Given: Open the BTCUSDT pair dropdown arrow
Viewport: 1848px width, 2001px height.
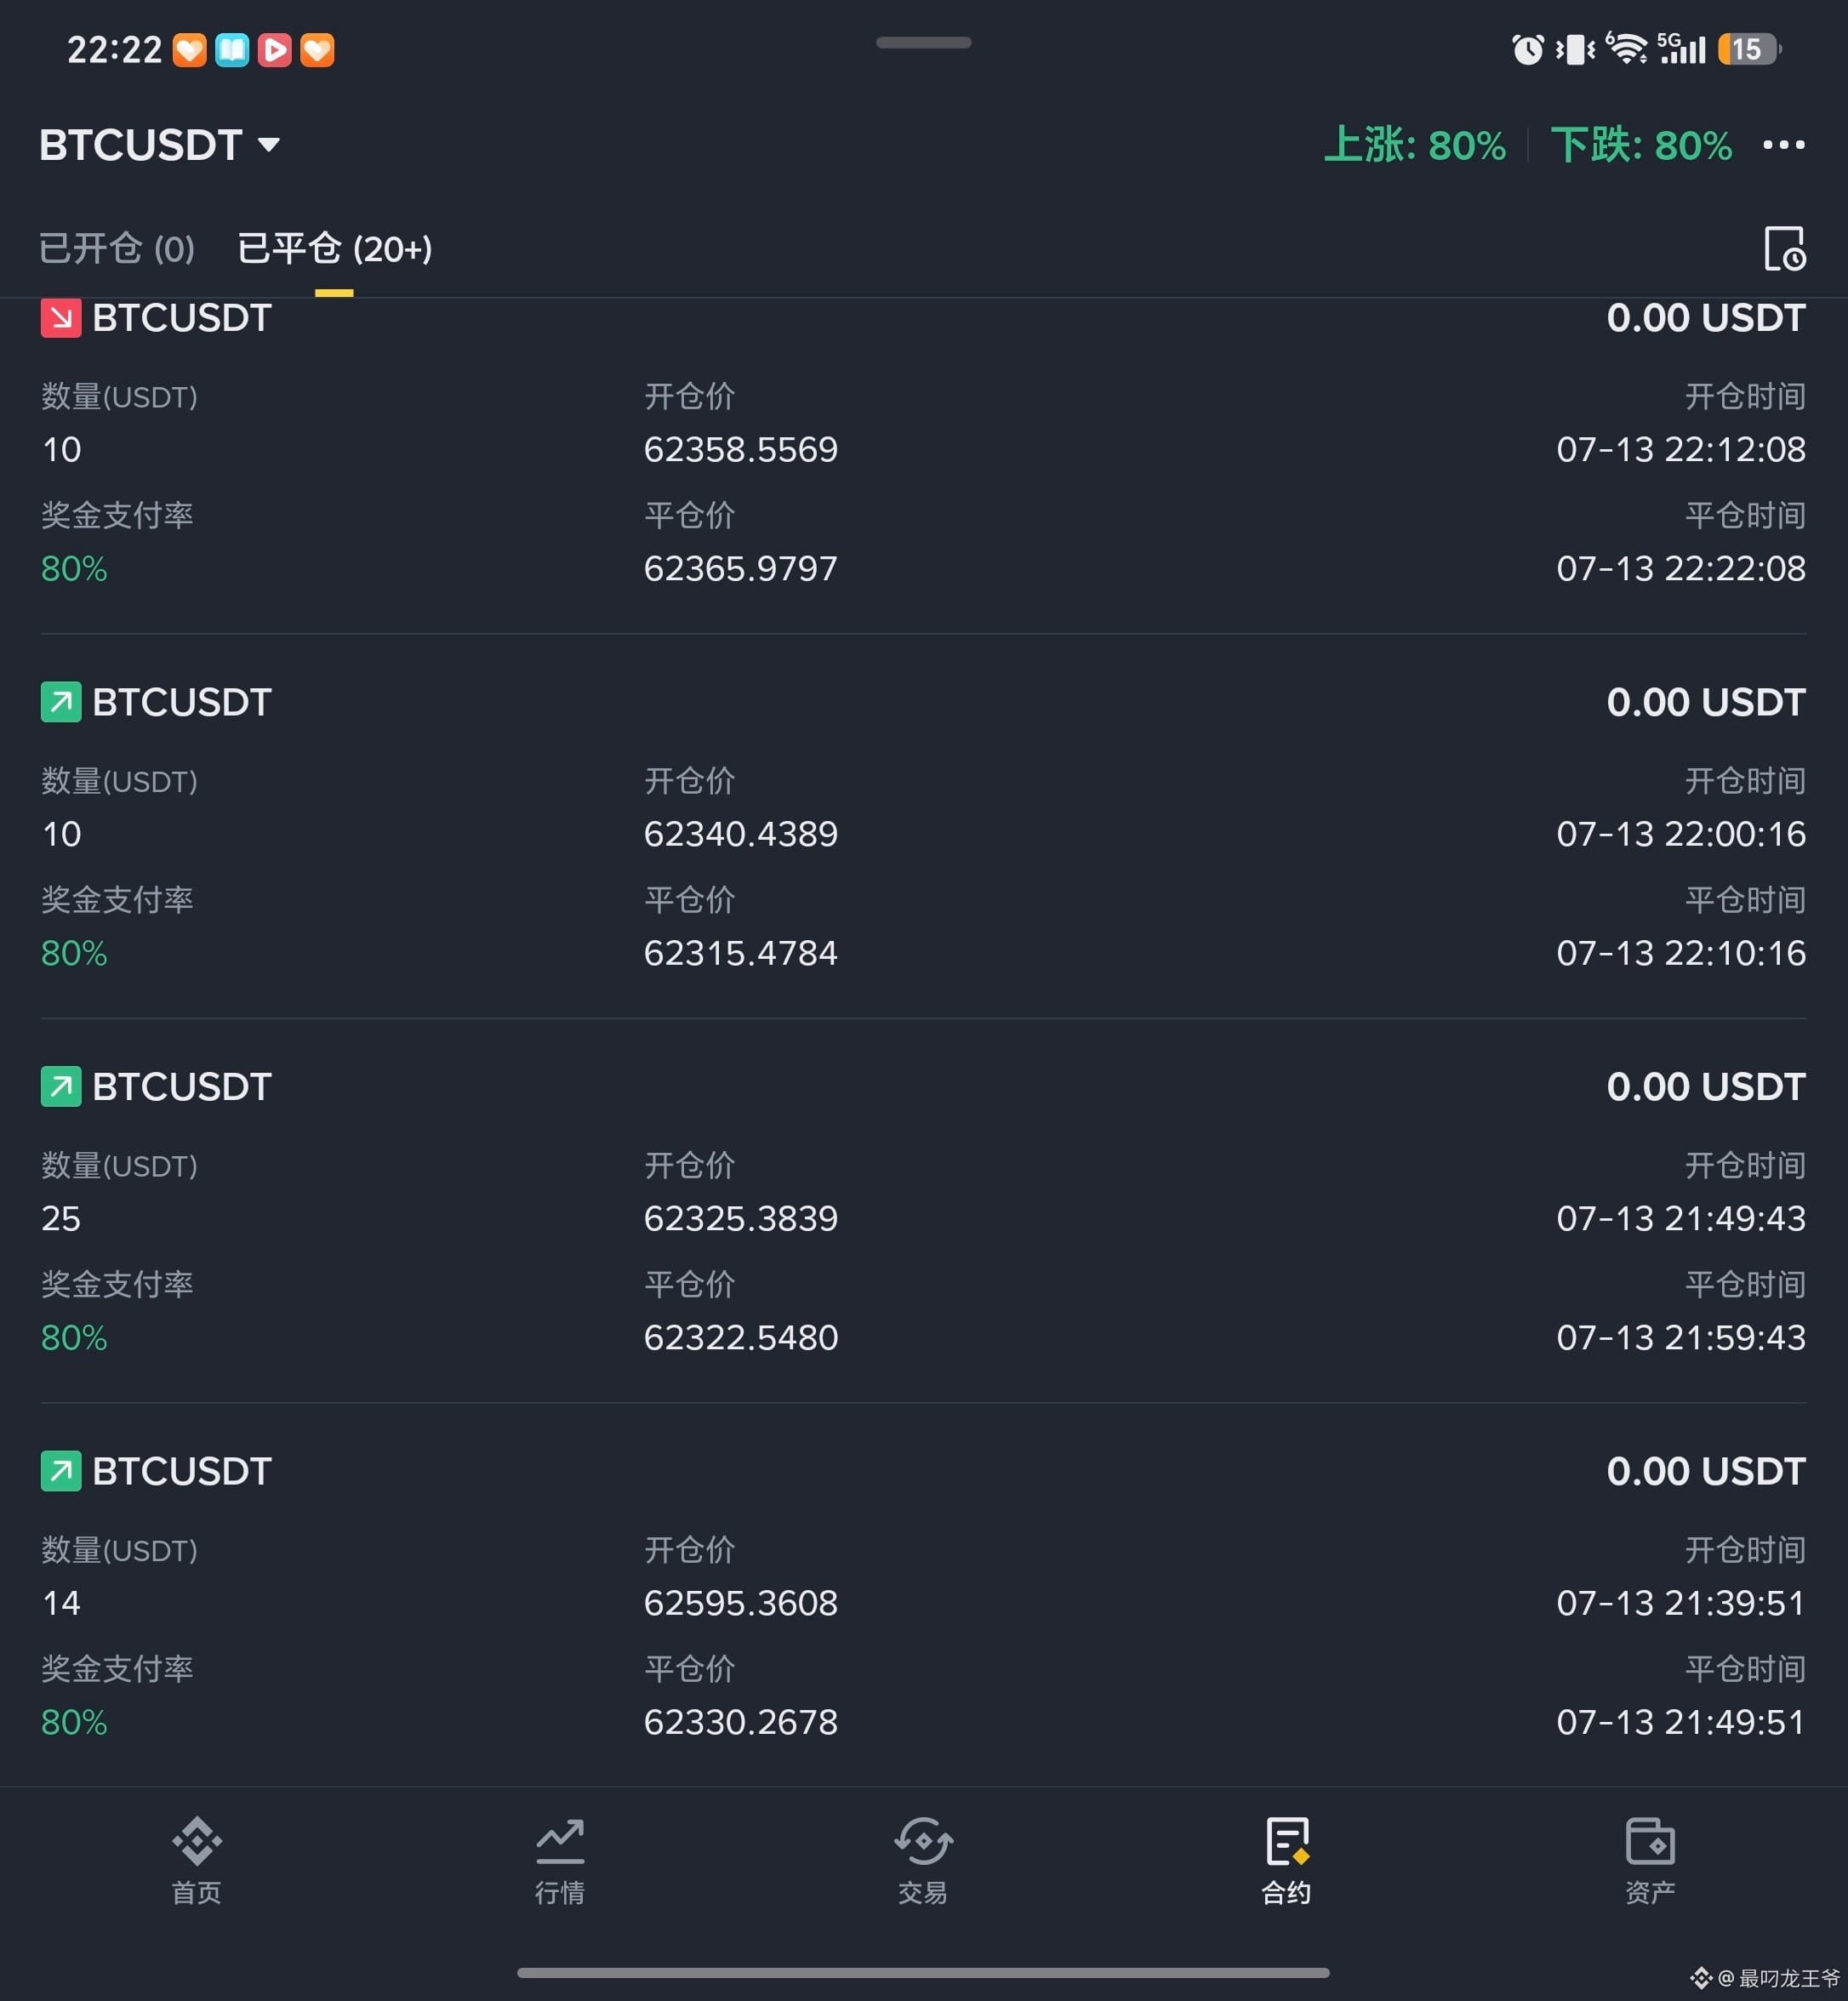Looking at the screenshot, I should (x=268, y=145).
